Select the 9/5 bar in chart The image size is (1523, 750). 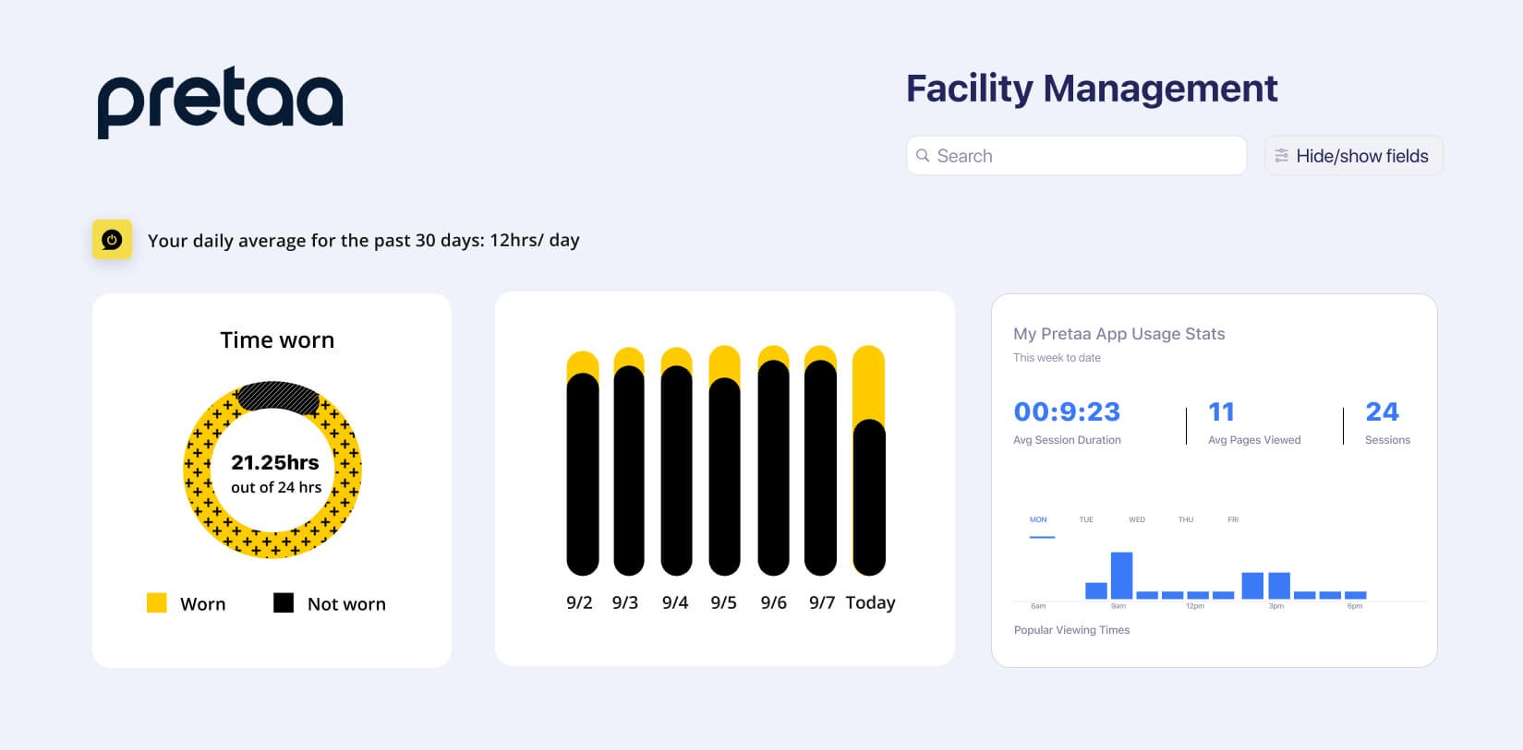[724, 461]
